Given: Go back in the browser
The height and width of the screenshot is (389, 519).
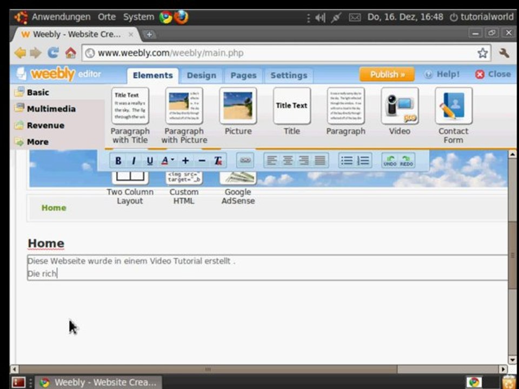Looking at the screenshot, I should (x=20, y=53).
